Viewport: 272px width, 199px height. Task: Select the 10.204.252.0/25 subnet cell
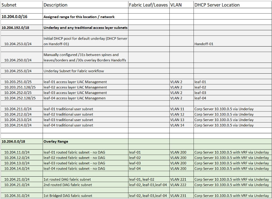22,93
